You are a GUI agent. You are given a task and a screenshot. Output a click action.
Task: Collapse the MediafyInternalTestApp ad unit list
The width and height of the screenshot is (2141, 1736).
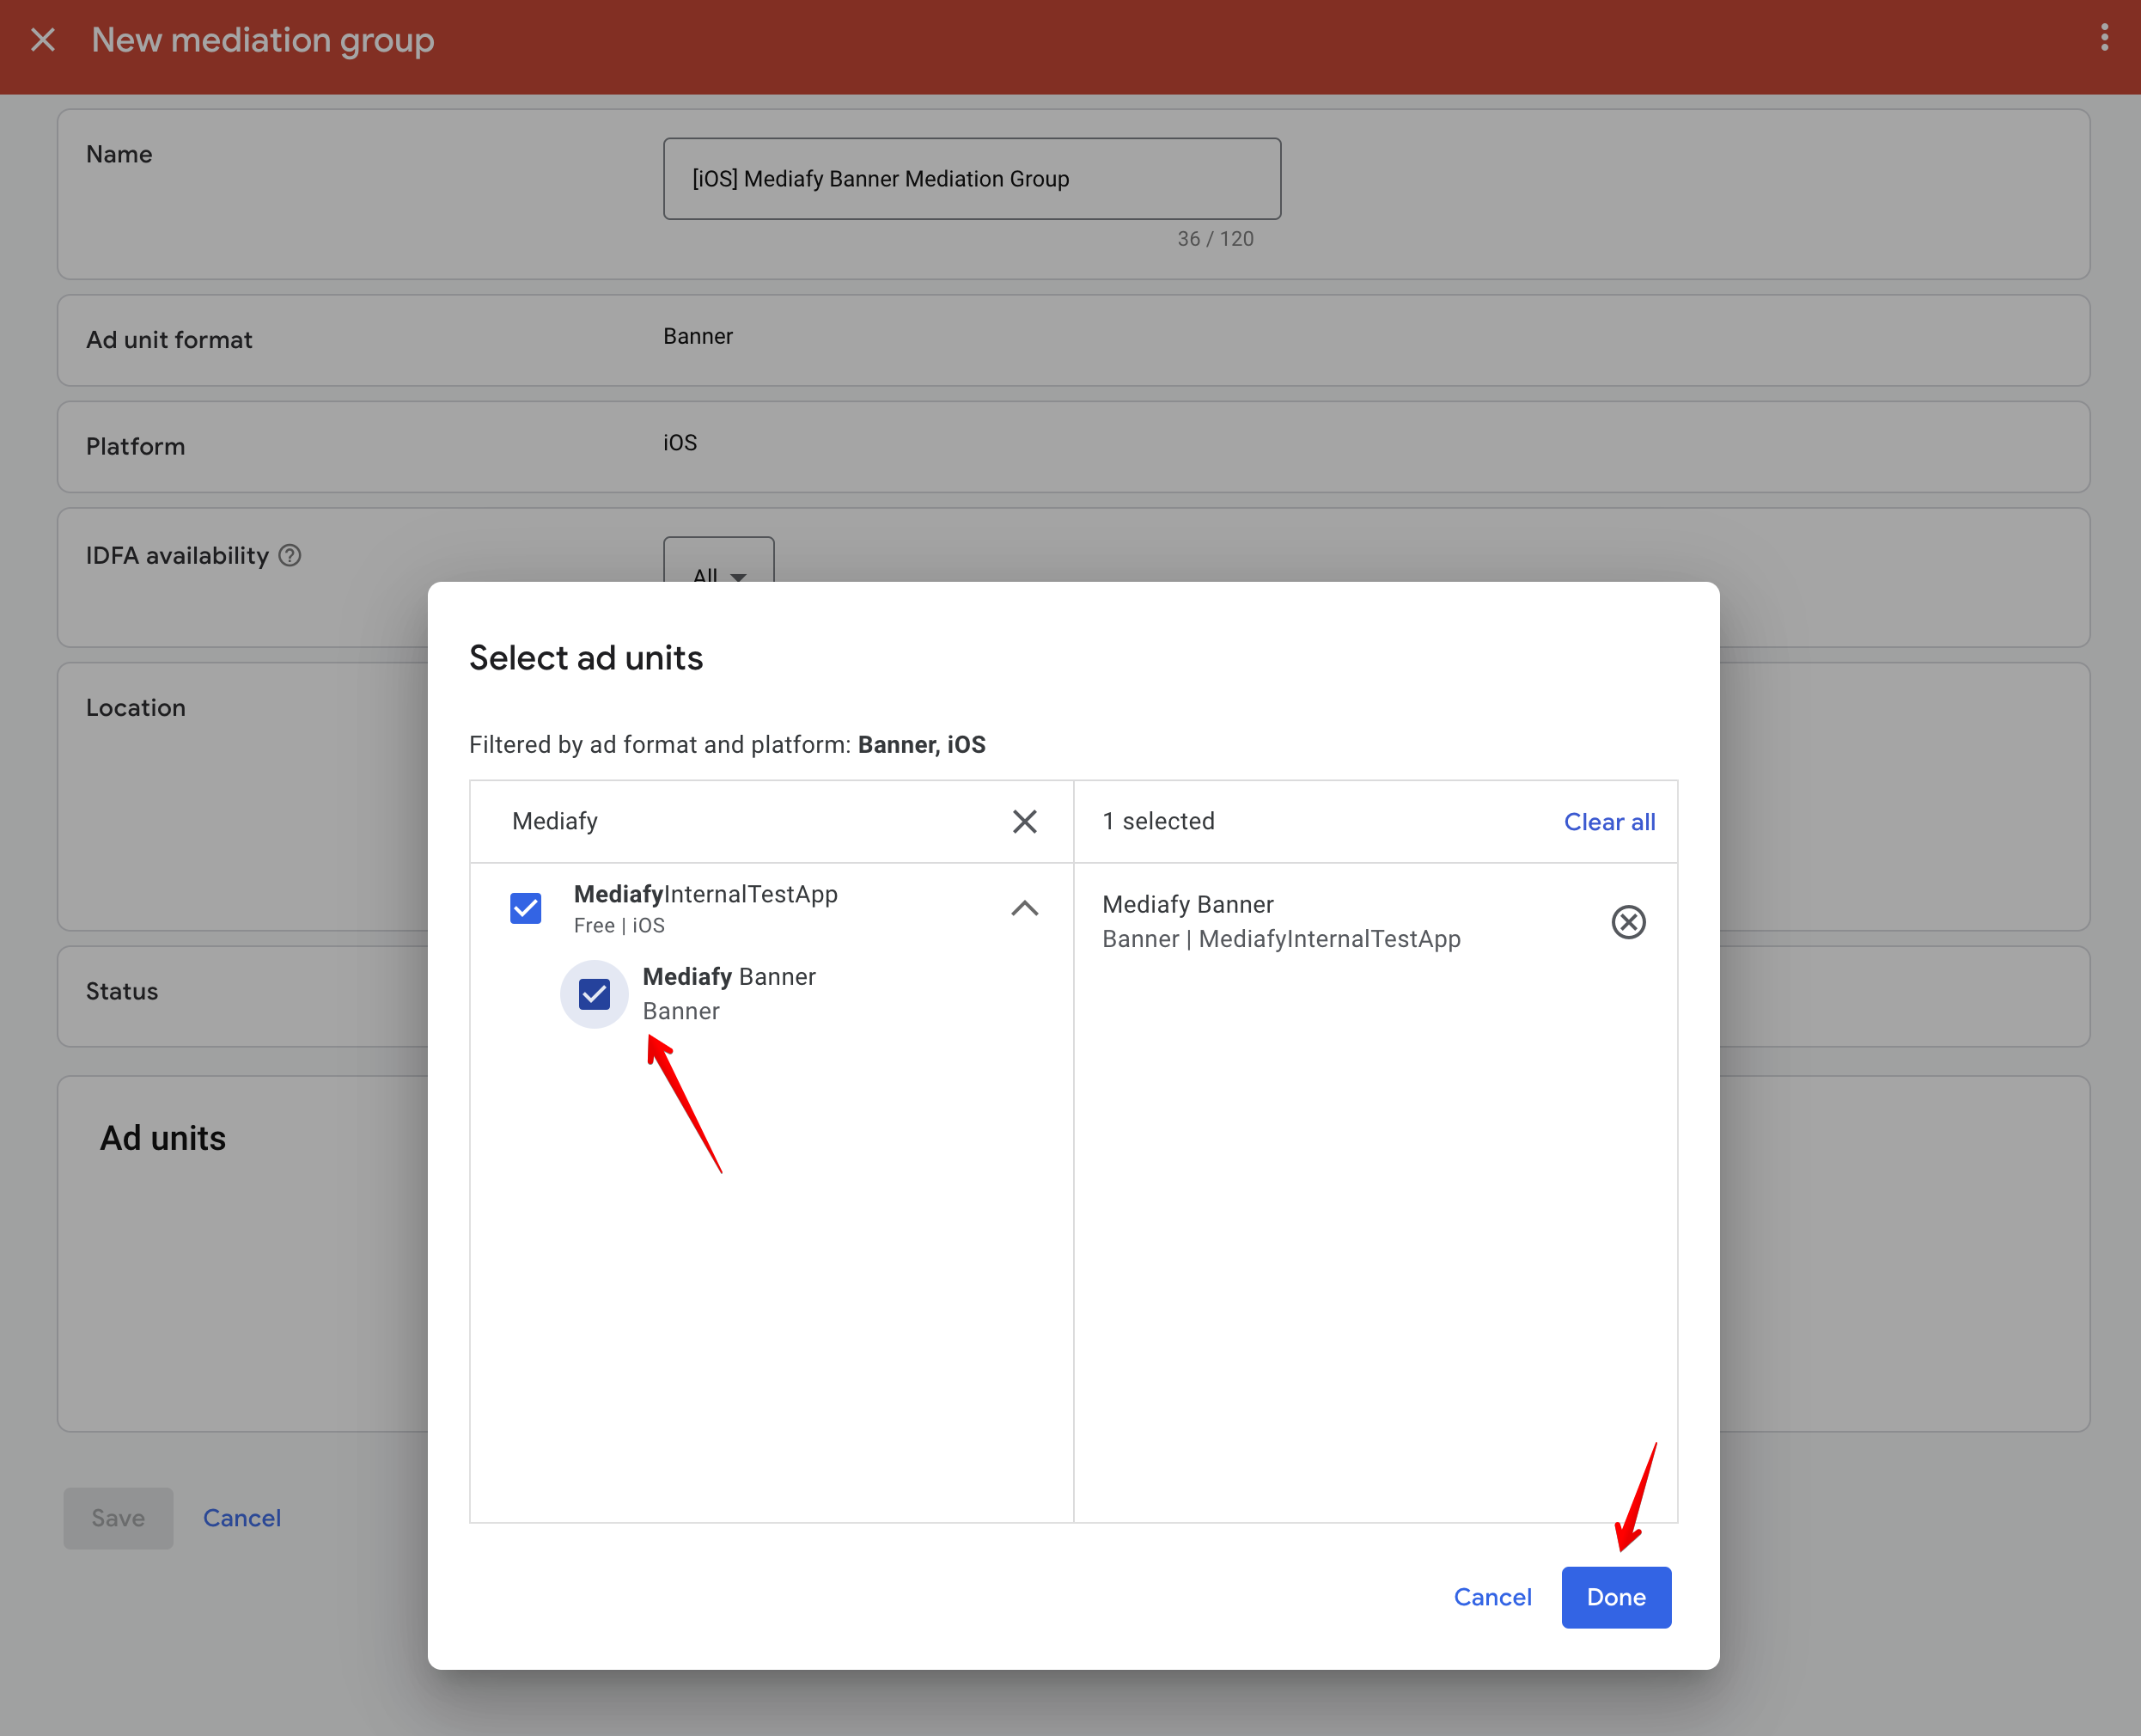[x=1024, y=908]
